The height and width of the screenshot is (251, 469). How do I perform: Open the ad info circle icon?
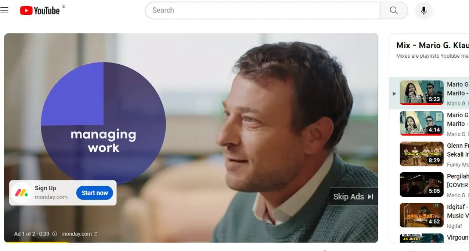pos(55,234)
